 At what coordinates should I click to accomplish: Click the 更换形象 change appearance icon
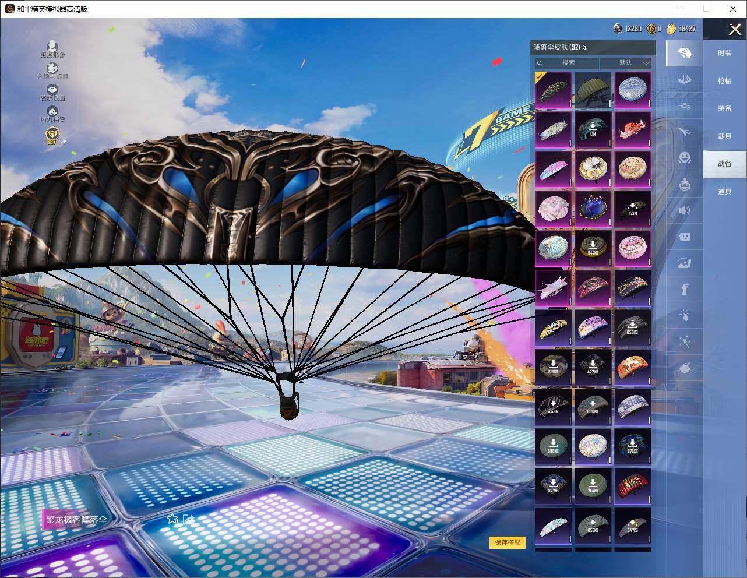point(52,46)
